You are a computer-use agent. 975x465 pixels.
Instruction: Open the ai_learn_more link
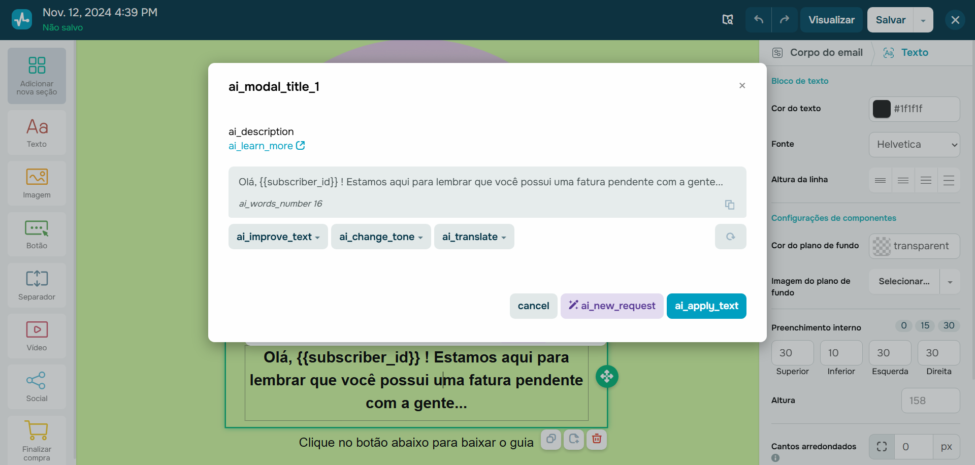pos(266,146)
